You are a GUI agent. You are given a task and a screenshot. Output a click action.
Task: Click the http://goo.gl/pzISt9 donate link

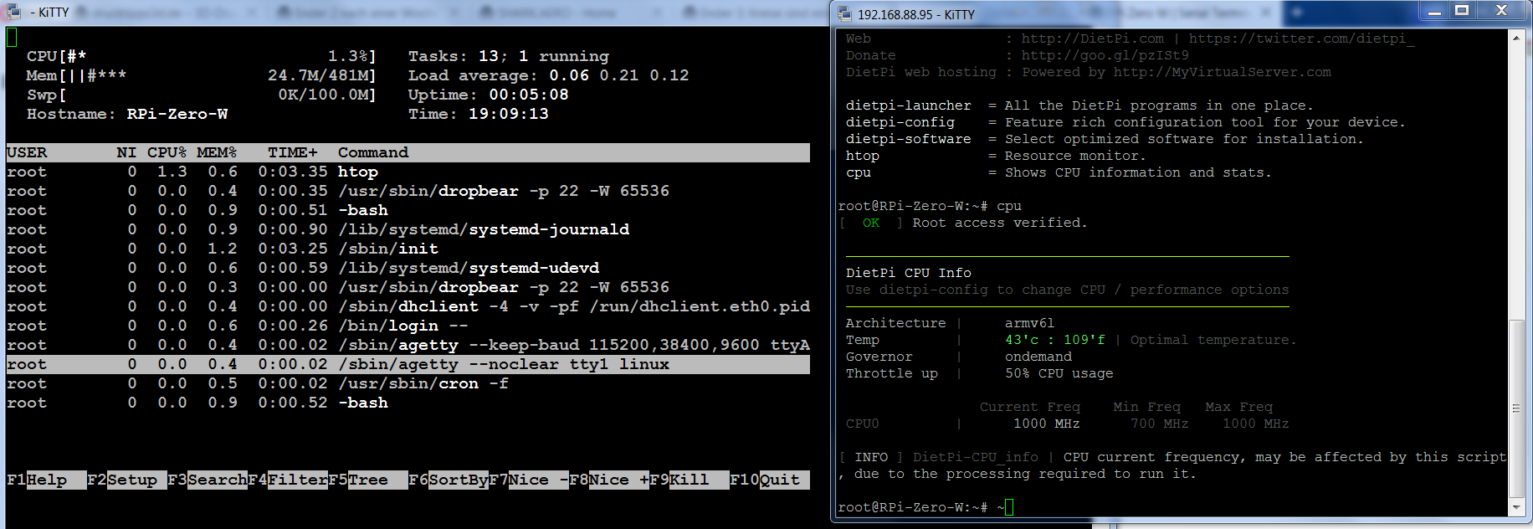click(1105, 55)
